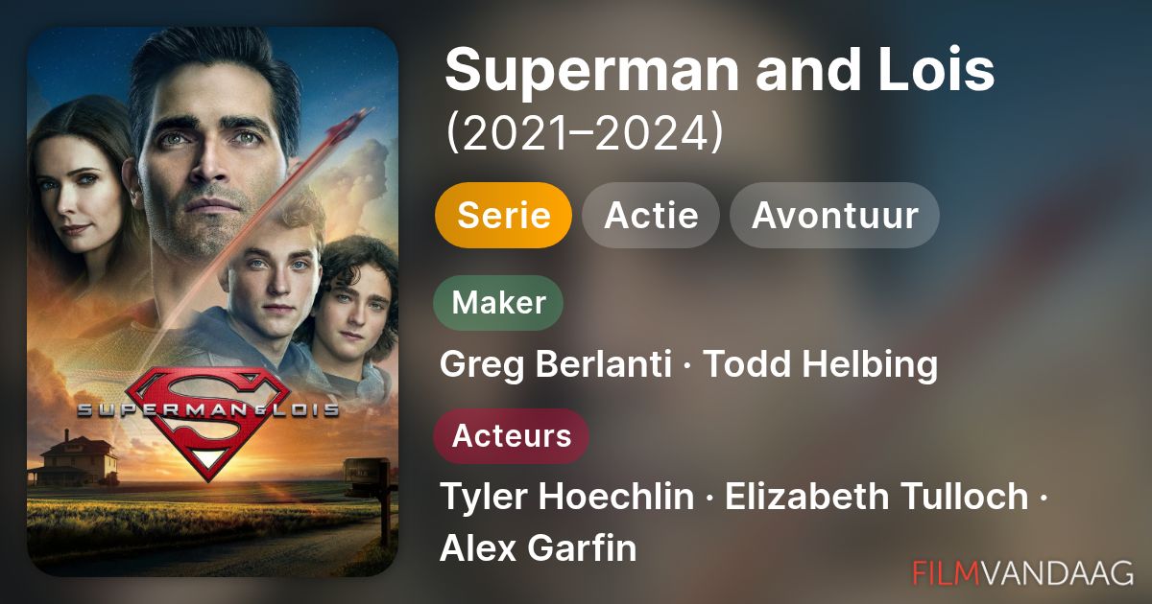
Task: Select the Avontuur genre tag
Action: click(x=834, y=215)
